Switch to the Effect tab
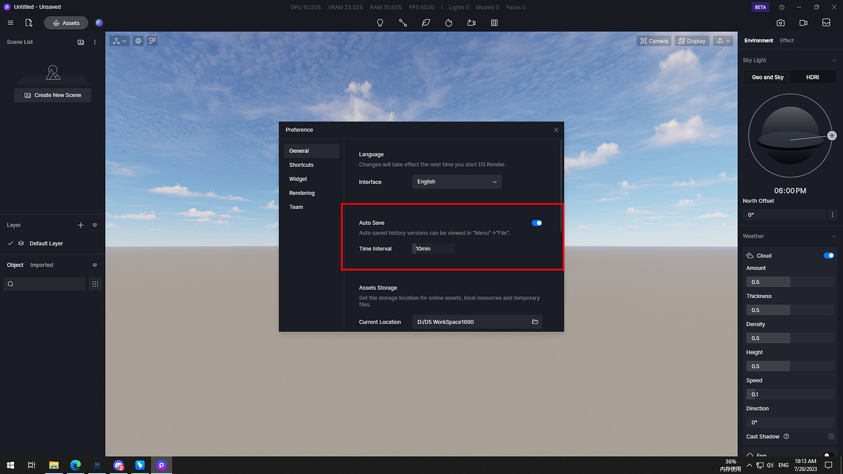 787,40
